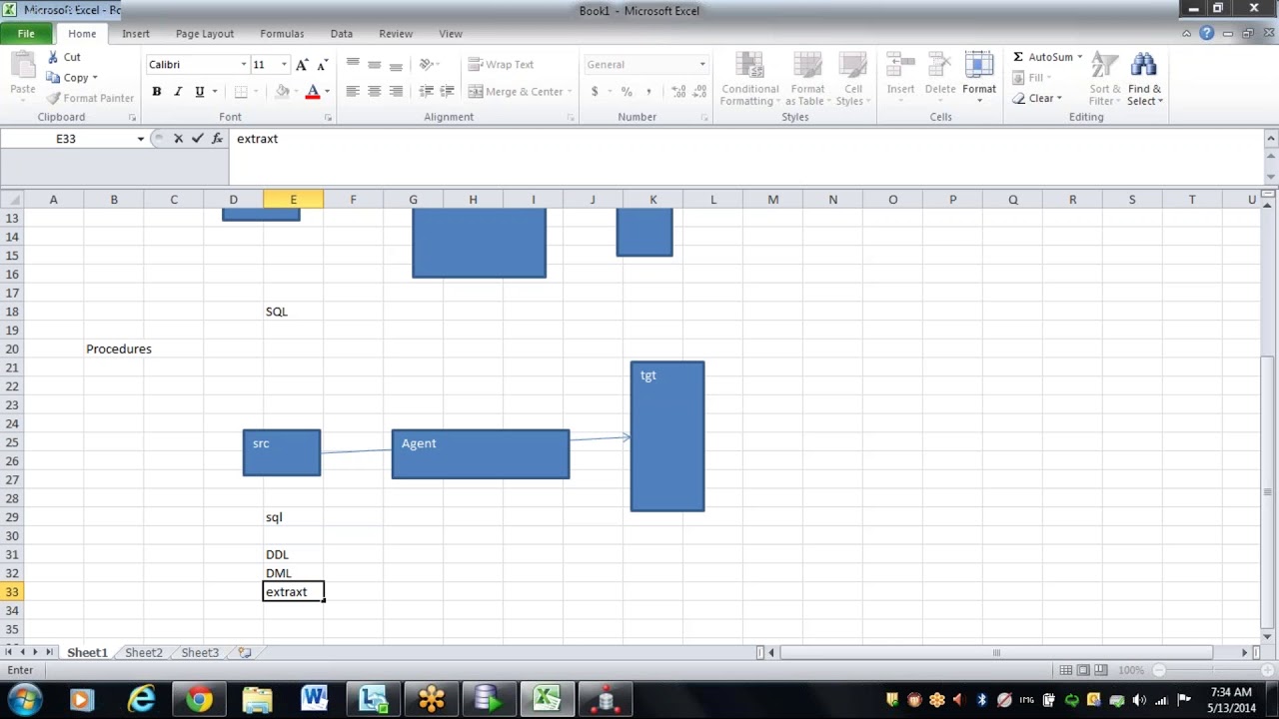Apply Top Align to cells
This screenshot has height=719, width=1279.
click(353, 65)
